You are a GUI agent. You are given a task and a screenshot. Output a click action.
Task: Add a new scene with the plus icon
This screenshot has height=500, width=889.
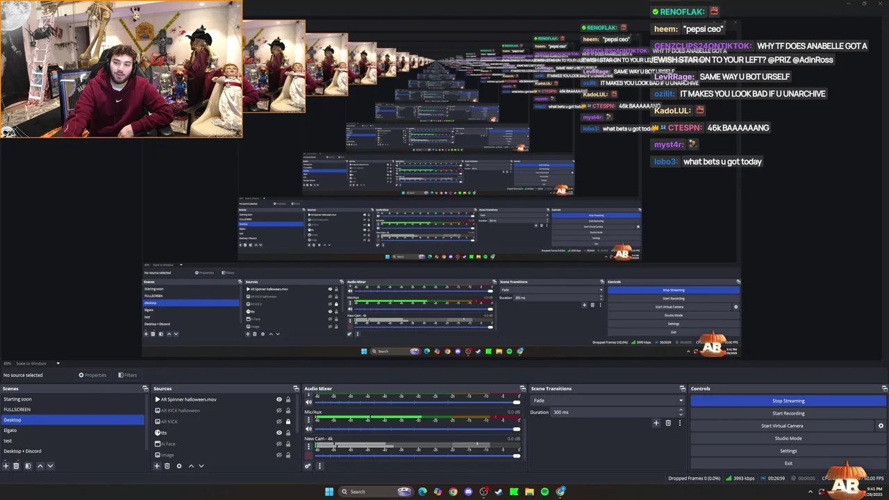click(x=6, y=466)
